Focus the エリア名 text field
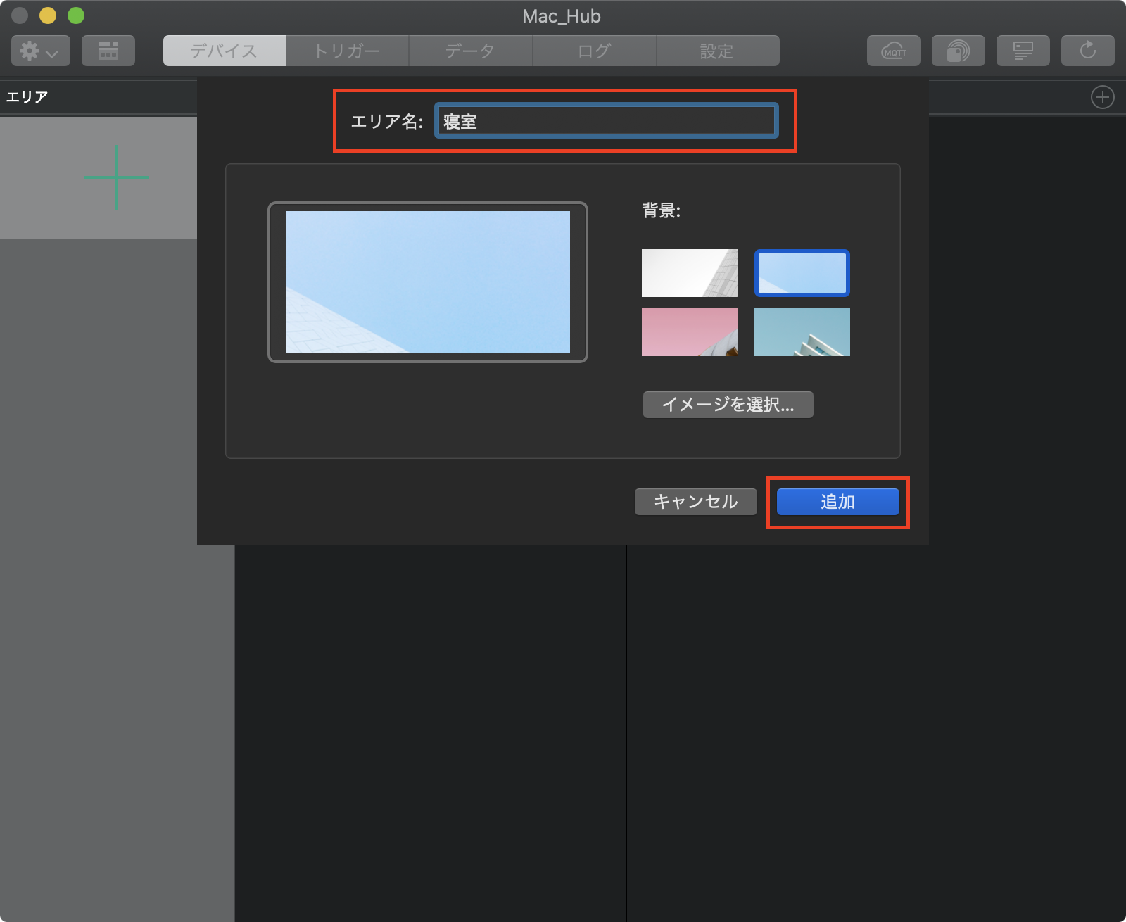The height and width of the screenshot is (922, 1126). click(x=607, y=120)
